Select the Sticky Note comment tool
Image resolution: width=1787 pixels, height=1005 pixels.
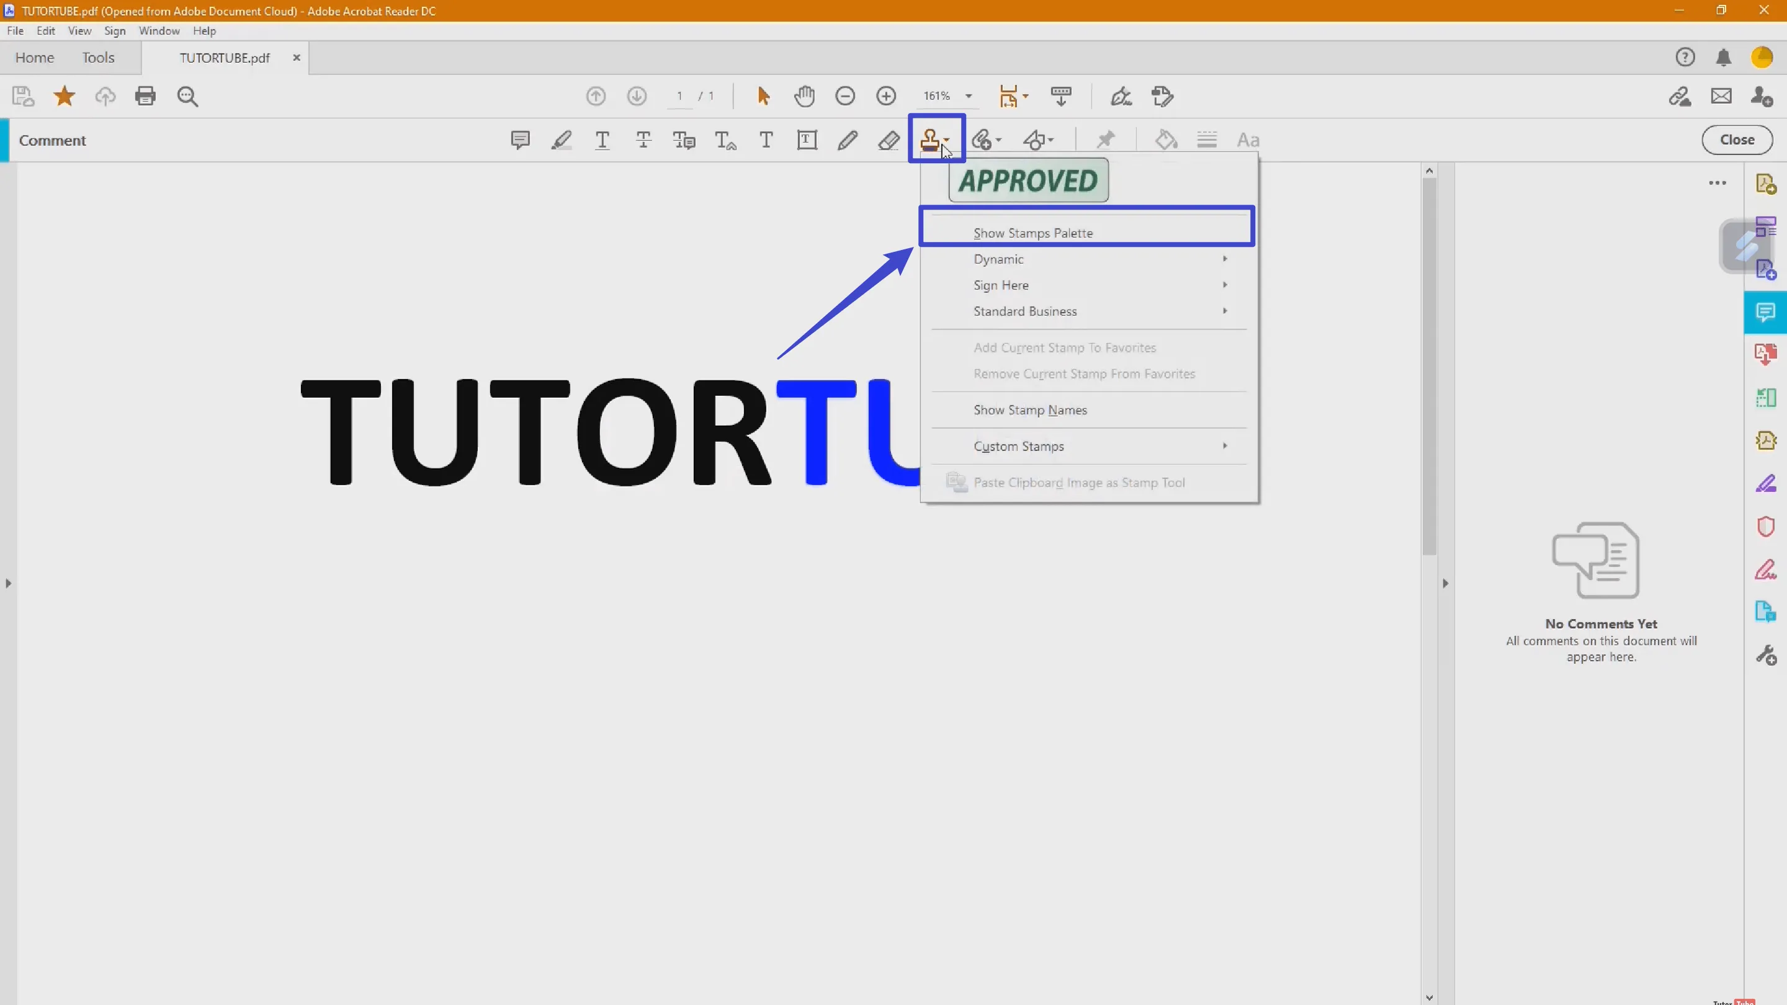point(519,140)
